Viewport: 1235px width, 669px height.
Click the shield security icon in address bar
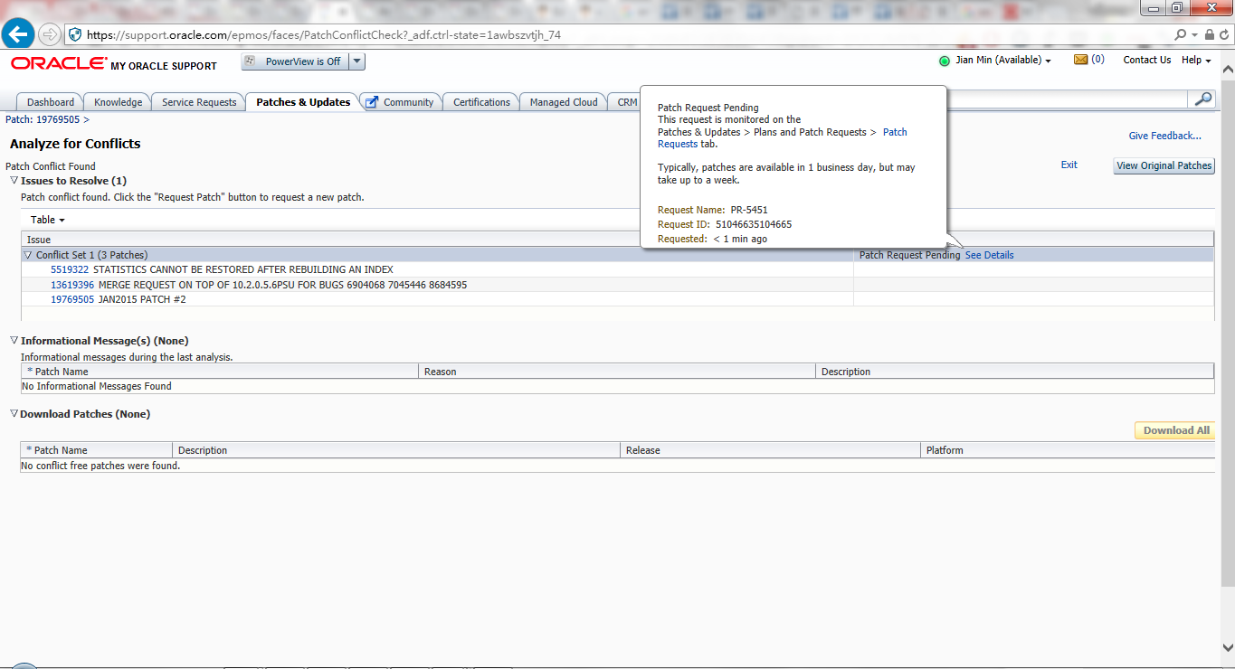(x=75, y=34)
